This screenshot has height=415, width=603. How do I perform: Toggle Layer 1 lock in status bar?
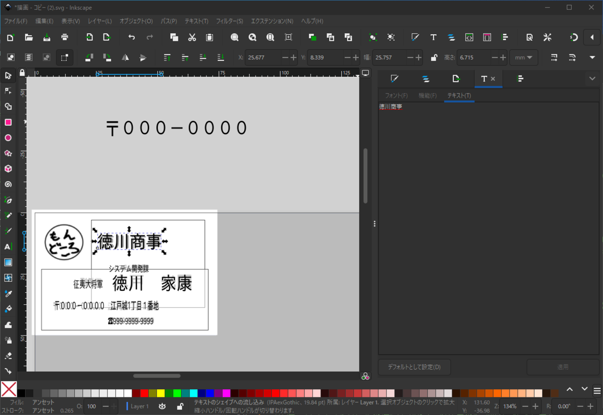tap(179, 406)
